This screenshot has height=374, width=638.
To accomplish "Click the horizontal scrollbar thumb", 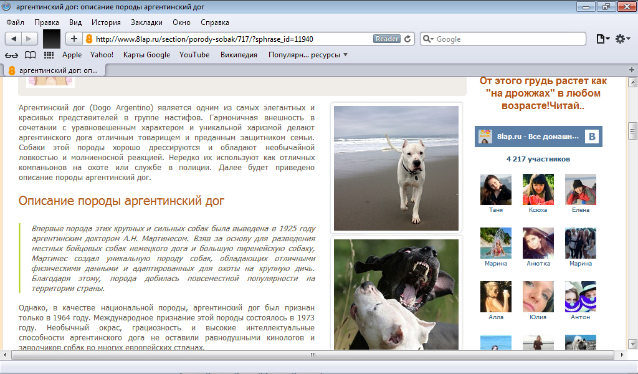I will [x=313, y=355].
